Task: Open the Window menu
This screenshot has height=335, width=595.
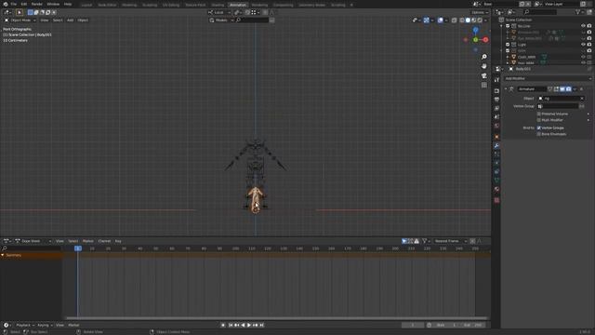Action: (53, 4)
